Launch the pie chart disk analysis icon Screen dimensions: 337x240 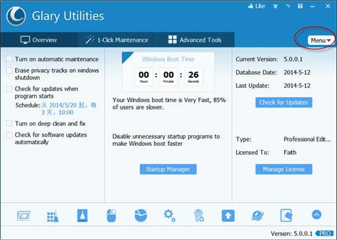click(141, 215)
